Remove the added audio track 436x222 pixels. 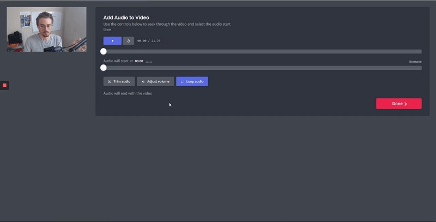tap(415, 62)
